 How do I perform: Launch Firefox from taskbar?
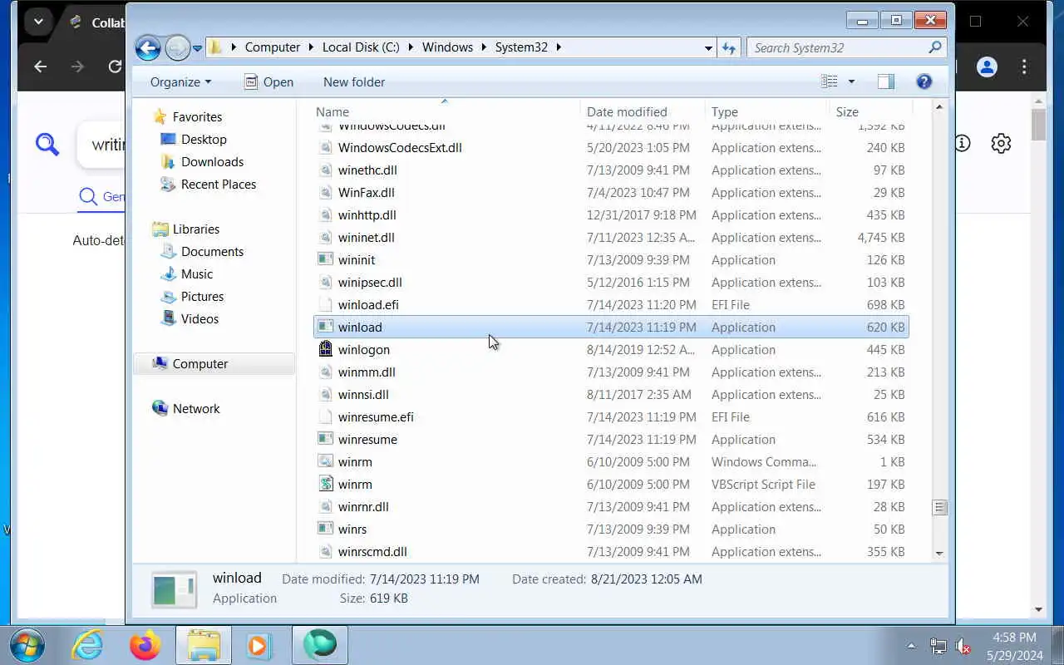[x=145, y=645]
